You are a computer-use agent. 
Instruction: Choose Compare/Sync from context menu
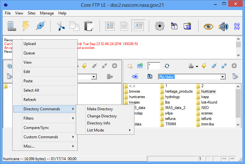(x=45, y=128)
